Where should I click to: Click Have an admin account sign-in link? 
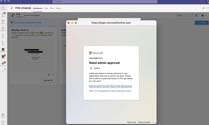pos(110,87)
